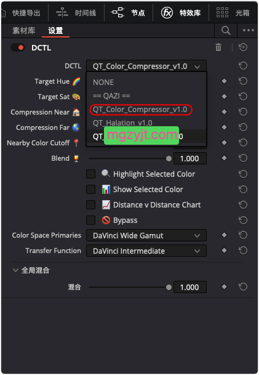
Task: Check the Show Selected Color box
Action: tap(91, 190)
